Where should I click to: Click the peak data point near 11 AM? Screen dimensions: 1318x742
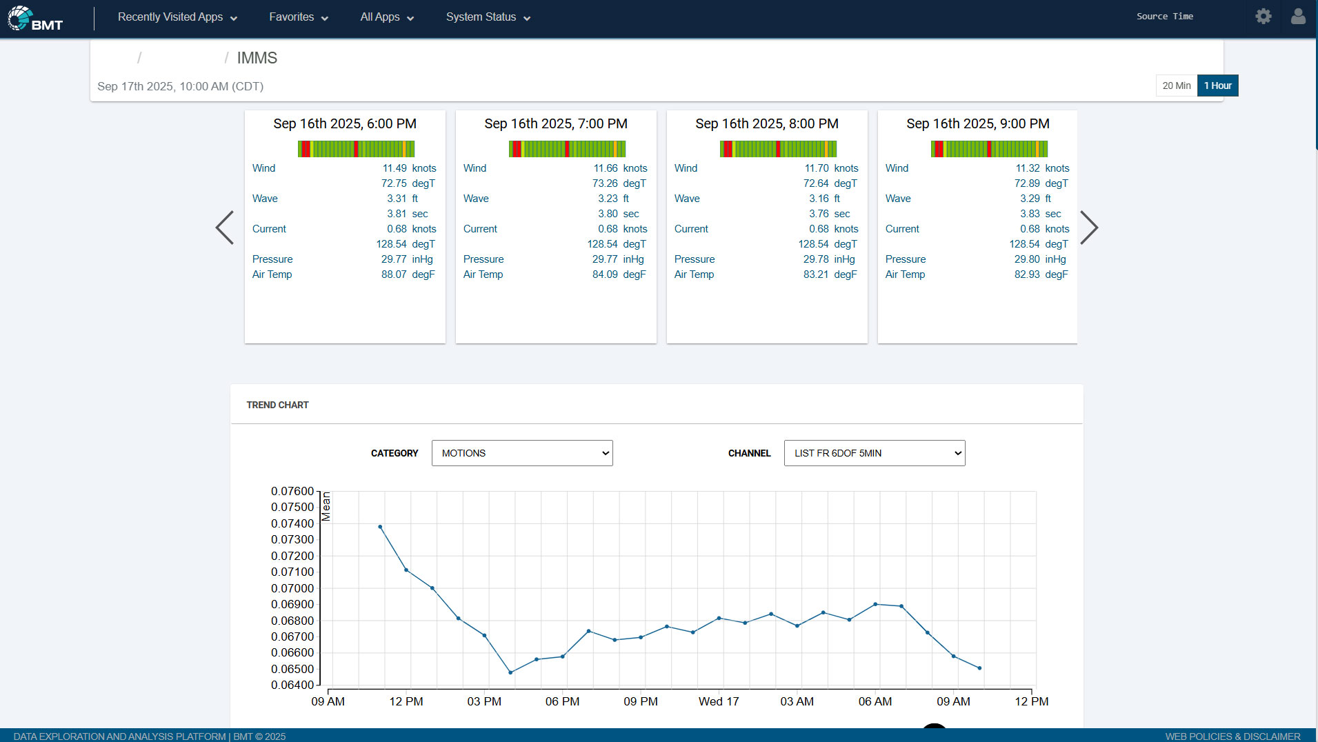380,527
